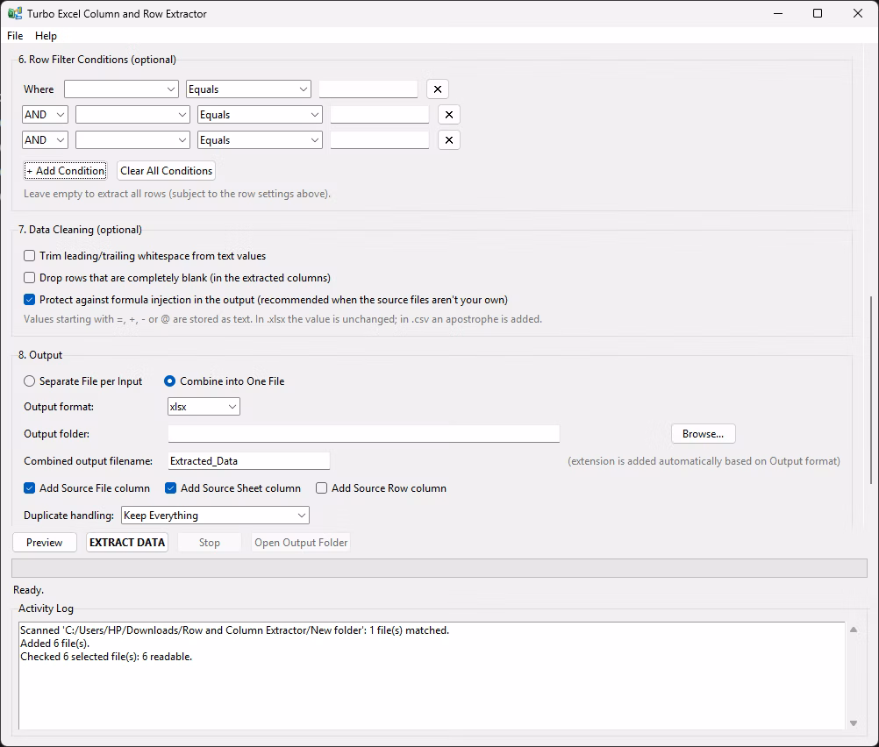The image size is (879, 747).
Task: Edit the Combined output filename field
Action: 249,461
